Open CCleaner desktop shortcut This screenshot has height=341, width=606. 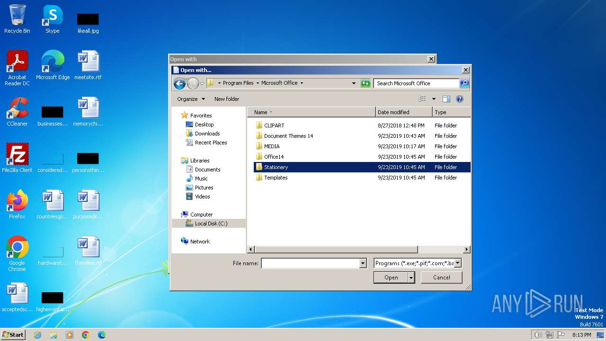(x=17, y=112)
